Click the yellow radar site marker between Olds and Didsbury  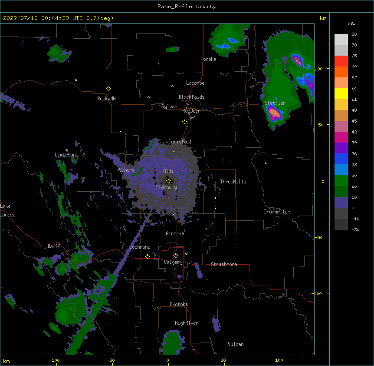coord(168,181)
